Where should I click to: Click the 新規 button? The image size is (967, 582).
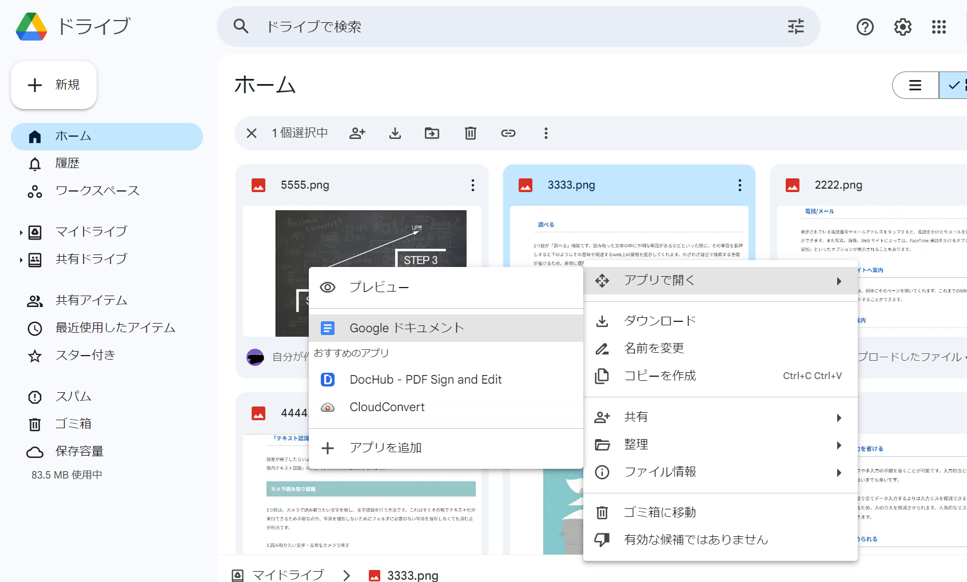tap(54, 85)
